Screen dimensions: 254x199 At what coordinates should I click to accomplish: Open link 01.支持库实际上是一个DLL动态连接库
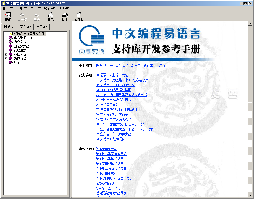point(122,80)
